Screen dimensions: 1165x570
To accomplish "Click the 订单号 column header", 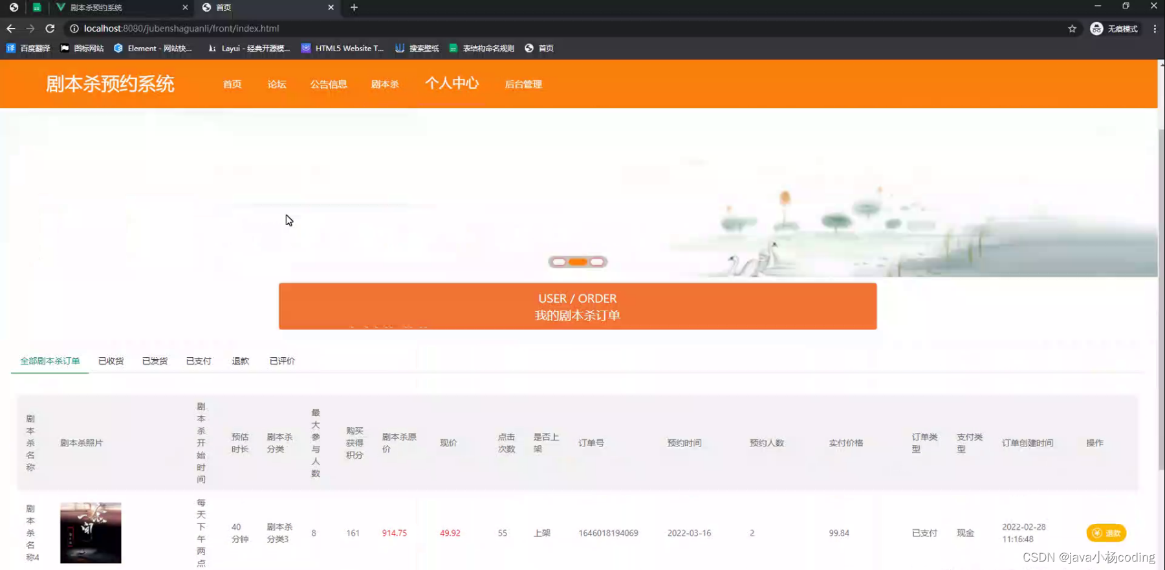I will (591, 443).
